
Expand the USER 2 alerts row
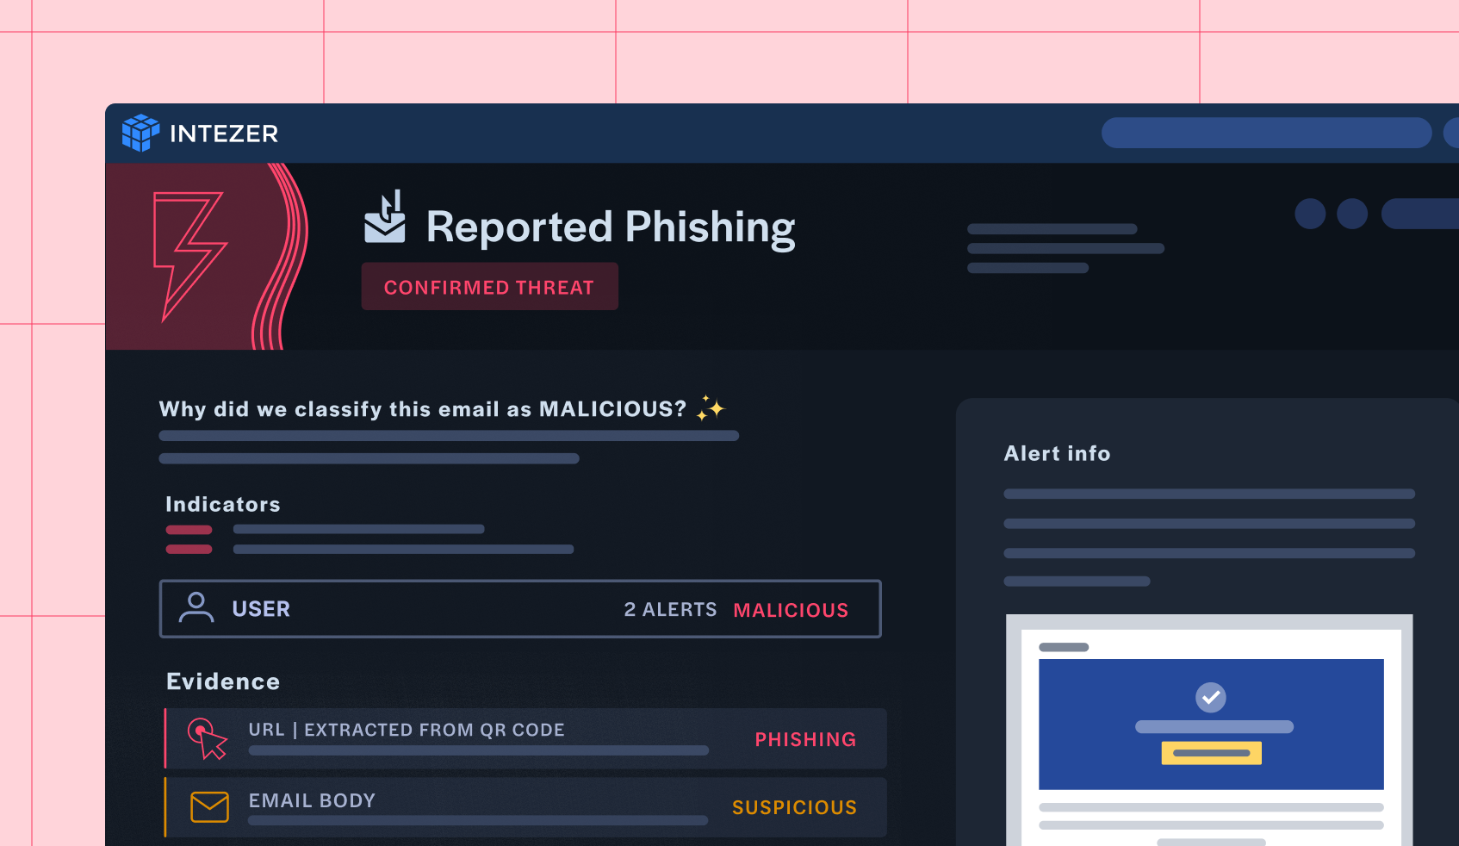pos(520,609)
